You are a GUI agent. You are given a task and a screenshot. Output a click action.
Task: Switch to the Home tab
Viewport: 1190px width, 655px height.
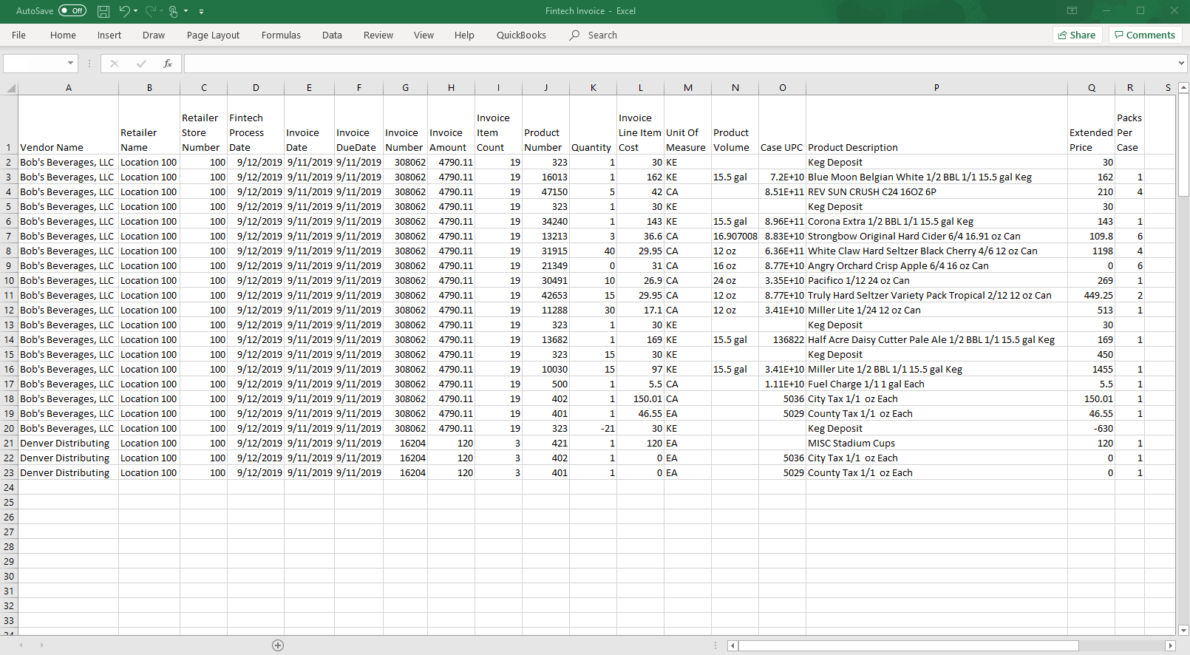point(63,35)
